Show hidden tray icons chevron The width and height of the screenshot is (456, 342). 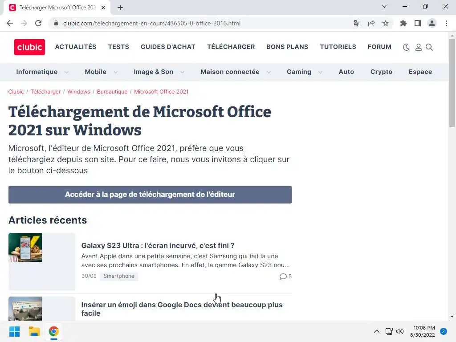pos(376,331)
